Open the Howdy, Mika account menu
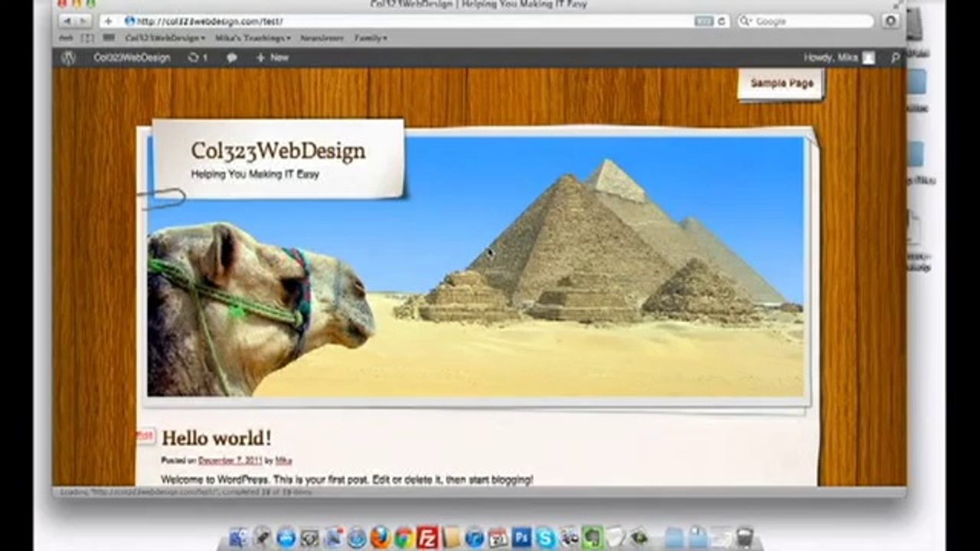Screen dimensions: 980x551 [x=839, y=57]
